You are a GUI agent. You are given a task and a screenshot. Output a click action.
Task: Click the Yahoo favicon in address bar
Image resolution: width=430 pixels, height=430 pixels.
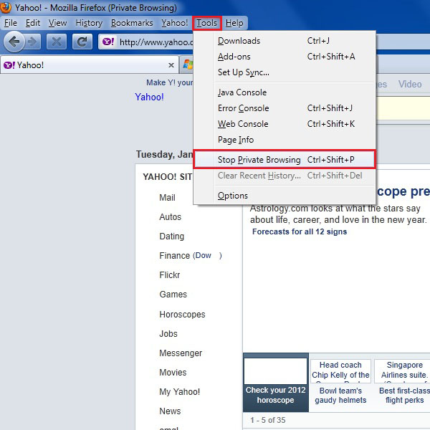(107, 42)
